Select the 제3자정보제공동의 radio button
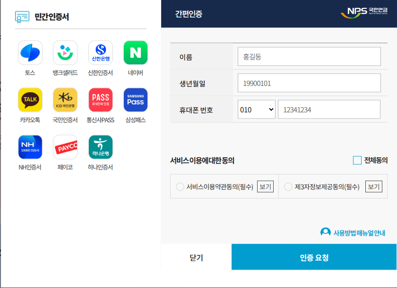This screenshot has height=288, width=397. [x=288, y=186]
